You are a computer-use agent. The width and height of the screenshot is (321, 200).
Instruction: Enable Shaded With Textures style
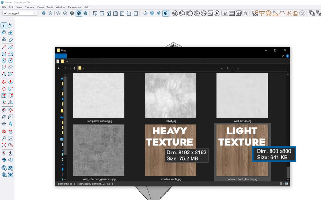pyautogui.click(x=79, y=13)
